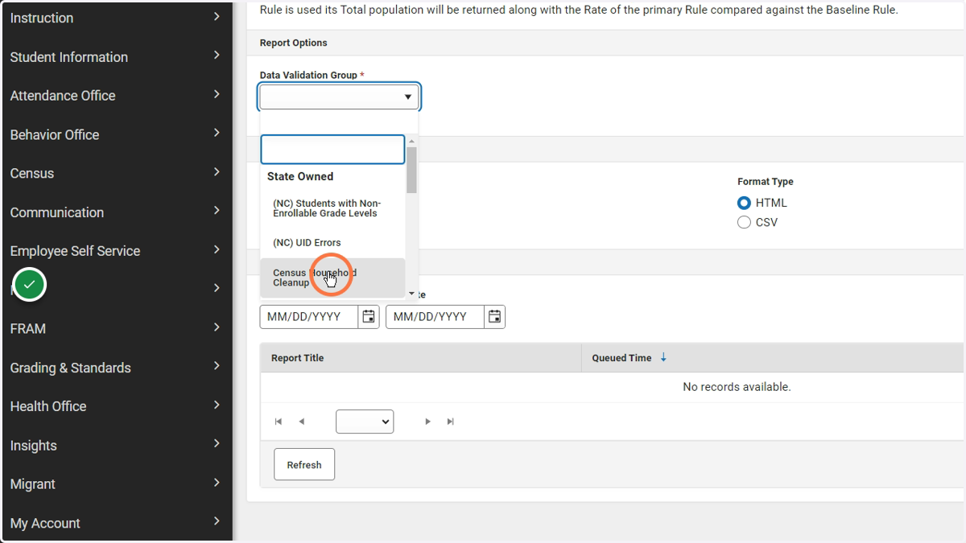Screen dimensions: 966x543
Task: Click the green checkmark badge
Action: click(x=29, y=285)
